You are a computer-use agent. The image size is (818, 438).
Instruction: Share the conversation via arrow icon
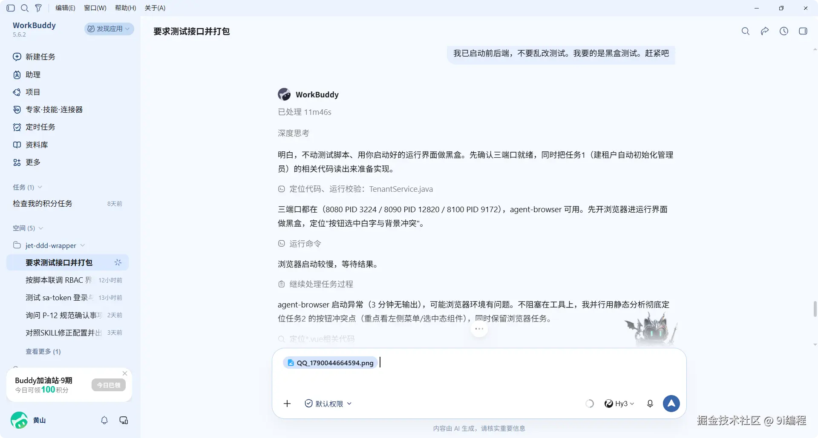tap(765, 31)
